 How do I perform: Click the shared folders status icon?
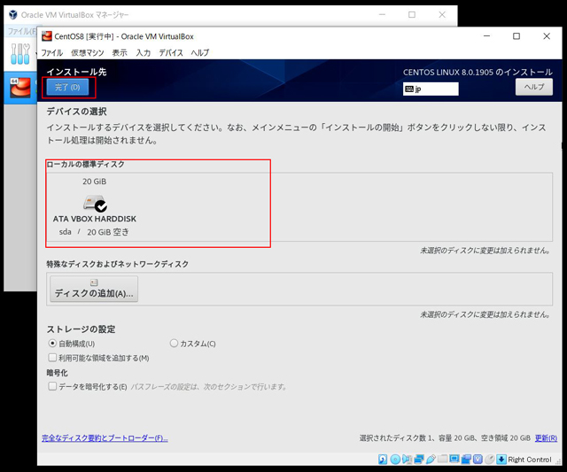[443, 460]
